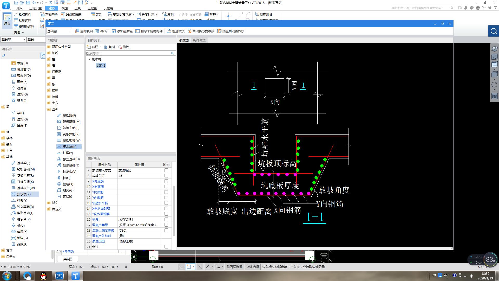
Task: Click the 长度标注 ribbon icon
Action: pyautogui.click(x=139, y=14)
